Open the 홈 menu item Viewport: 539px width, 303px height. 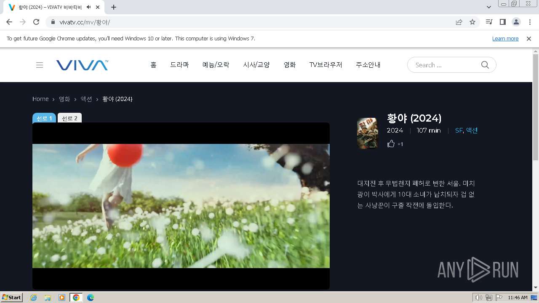point(153,65)
